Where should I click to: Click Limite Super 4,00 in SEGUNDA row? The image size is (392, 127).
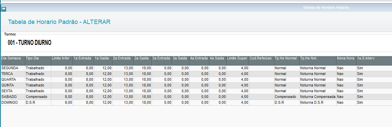click(238, 68)
